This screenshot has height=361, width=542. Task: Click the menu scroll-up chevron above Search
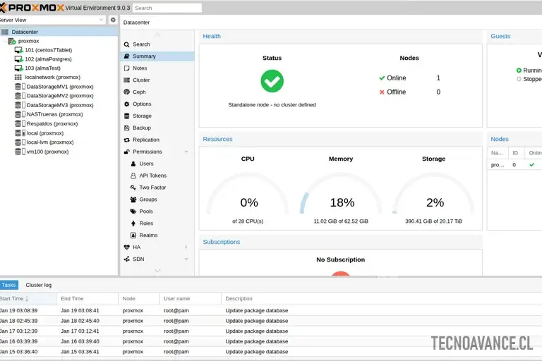(x=157, y=35)
